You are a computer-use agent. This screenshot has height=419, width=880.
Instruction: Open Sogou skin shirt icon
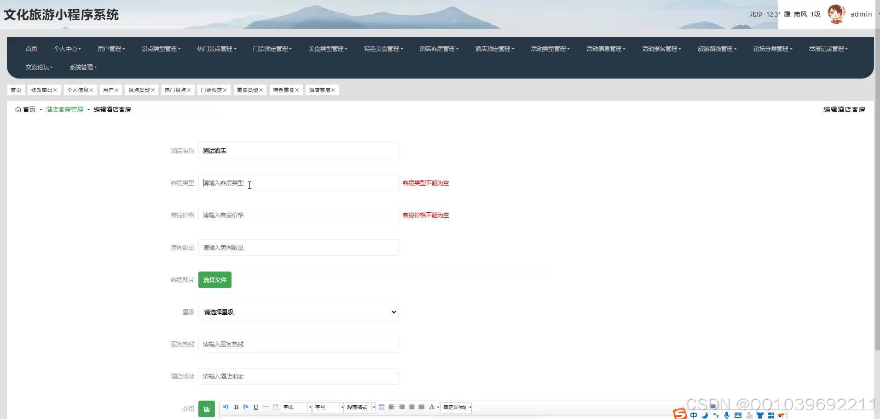click(x=760, y=415)
